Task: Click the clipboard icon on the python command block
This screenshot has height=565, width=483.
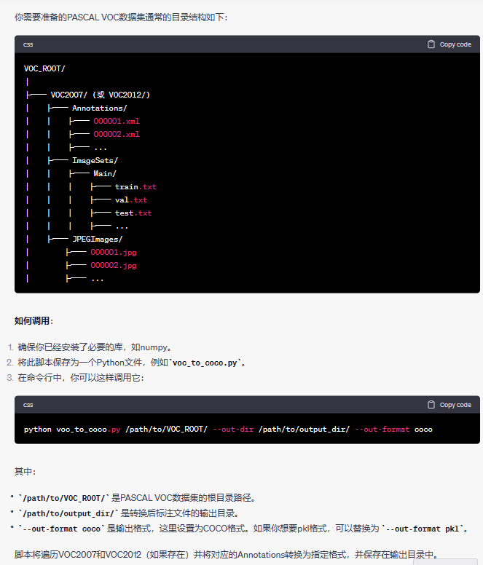Action: point(431,405)
